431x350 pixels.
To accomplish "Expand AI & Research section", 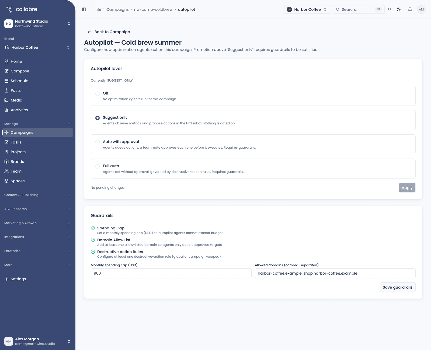I will point(38,209).
